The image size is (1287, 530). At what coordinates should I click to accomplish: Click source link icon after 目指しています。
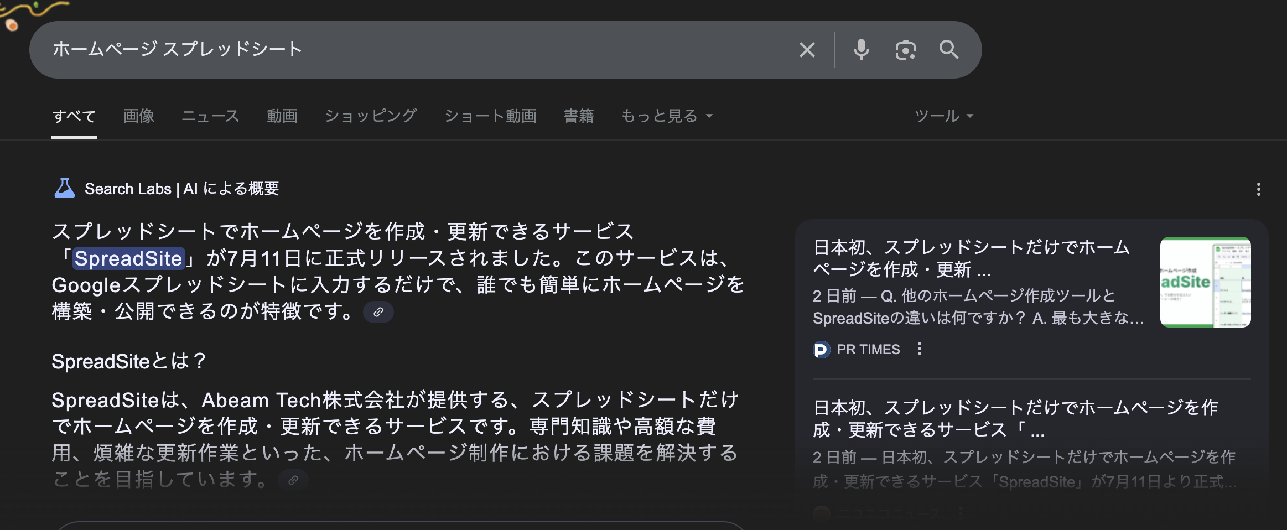click(x=293, y=480)
